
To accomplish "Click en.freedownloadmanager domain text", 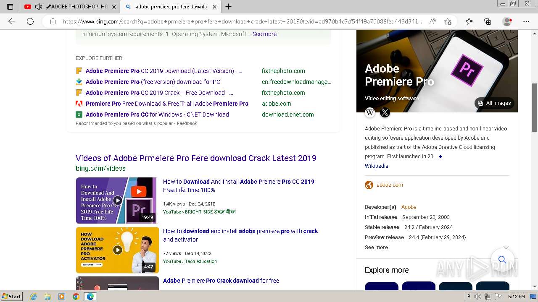I will click(x=296, y=82).
